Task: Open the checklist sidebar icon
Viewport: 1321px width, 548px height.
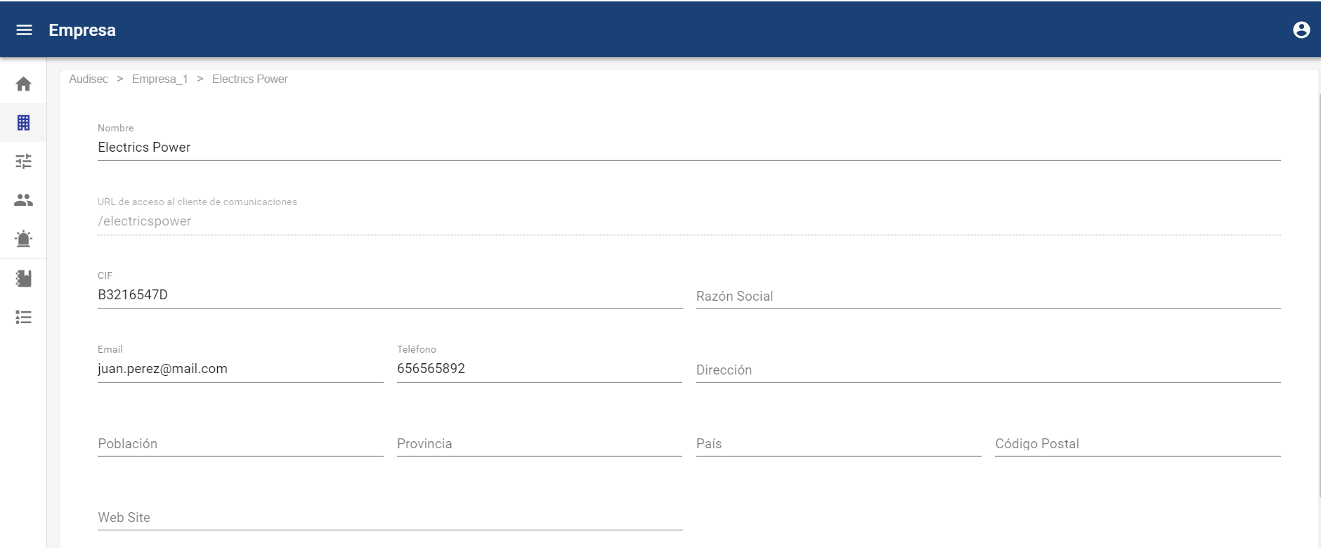Action: pos(24,318)
